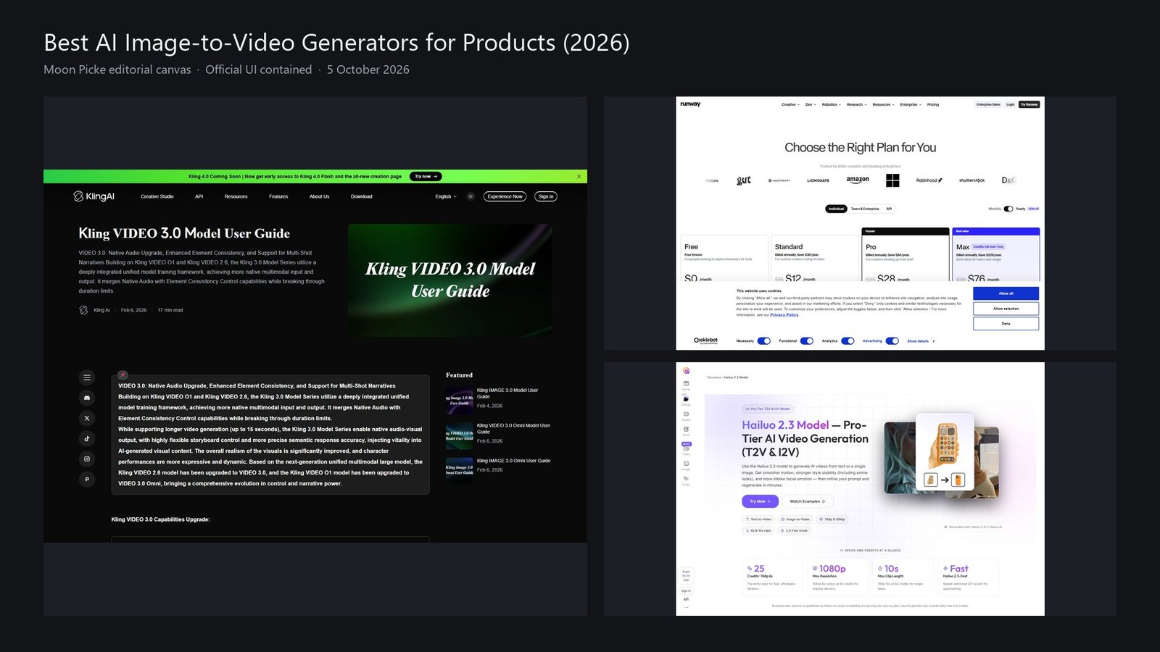This screenshot has height=652, width=1160.
Task: Click Allow all cookies button
Action: click(x=1006, y=293)
